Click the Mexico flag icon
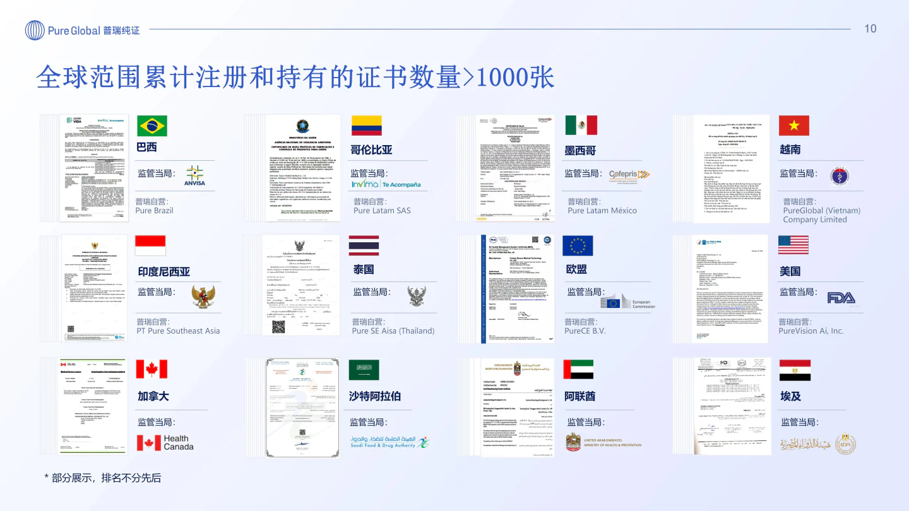The width and height of the screenshot is (909, 511). coord(581,126)
